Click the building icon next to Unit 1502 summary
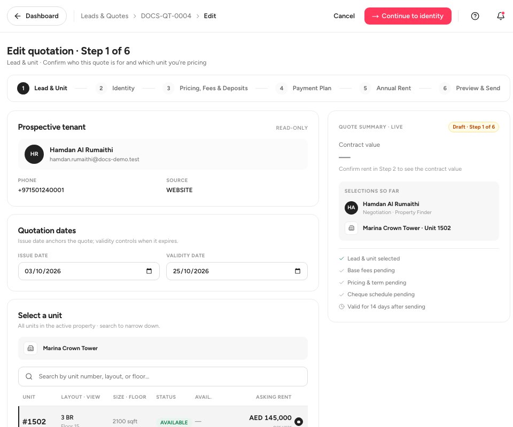The height and width of the screenshot is (427, 513). tap(352, 228)
